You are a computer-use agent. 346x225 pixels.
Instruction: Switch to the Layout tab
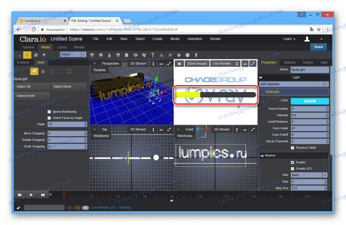(x=62, y=47)
